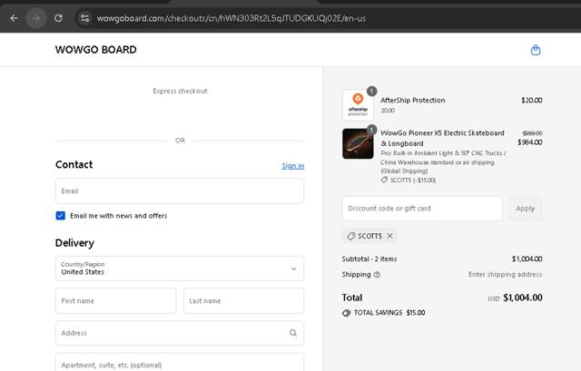Viewport: 581px width, 371px height.
Task: Click Sign in link
Action: click(292, 165)
